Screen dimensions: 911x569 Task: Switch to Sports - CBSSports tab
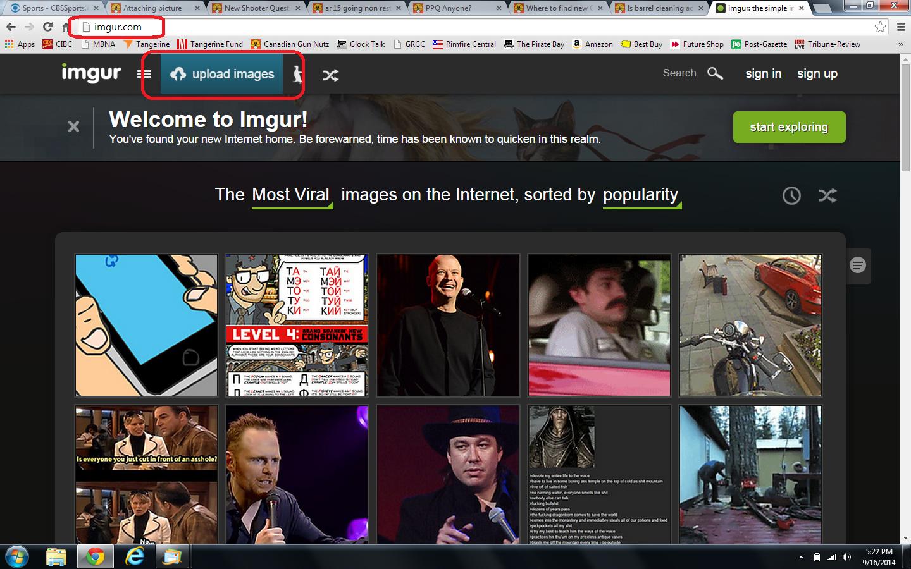(x=54, y=8)
